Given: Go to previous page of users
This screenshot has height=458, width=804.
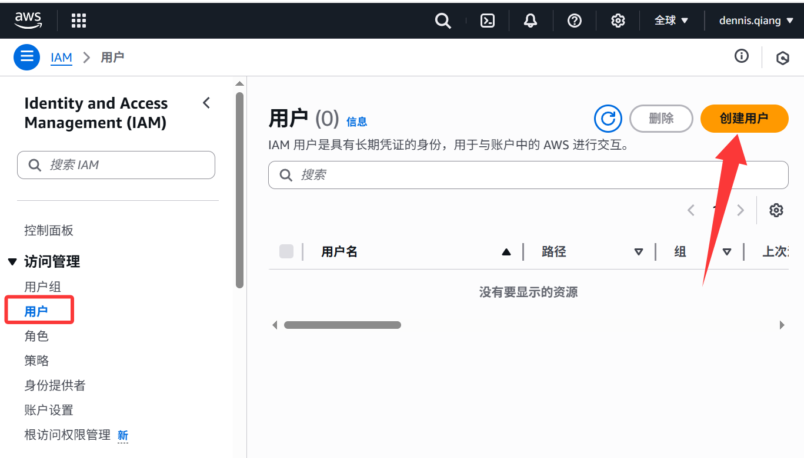Looking at the screenshot, I should click(x=691, y=210).
